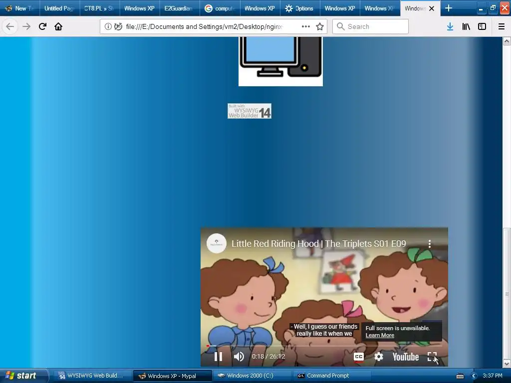The image size is (511, 383).
Task: Open the hamburger application menu
Action: [x=502, y=26]
